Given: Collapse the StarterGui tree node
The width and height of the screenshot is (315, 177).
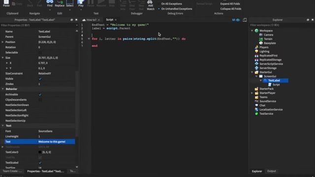Looking at the screenshot, I should (252, 72).
